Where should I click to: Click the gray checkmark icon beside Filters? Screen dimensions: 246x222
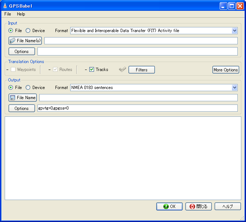pos(122,70)
